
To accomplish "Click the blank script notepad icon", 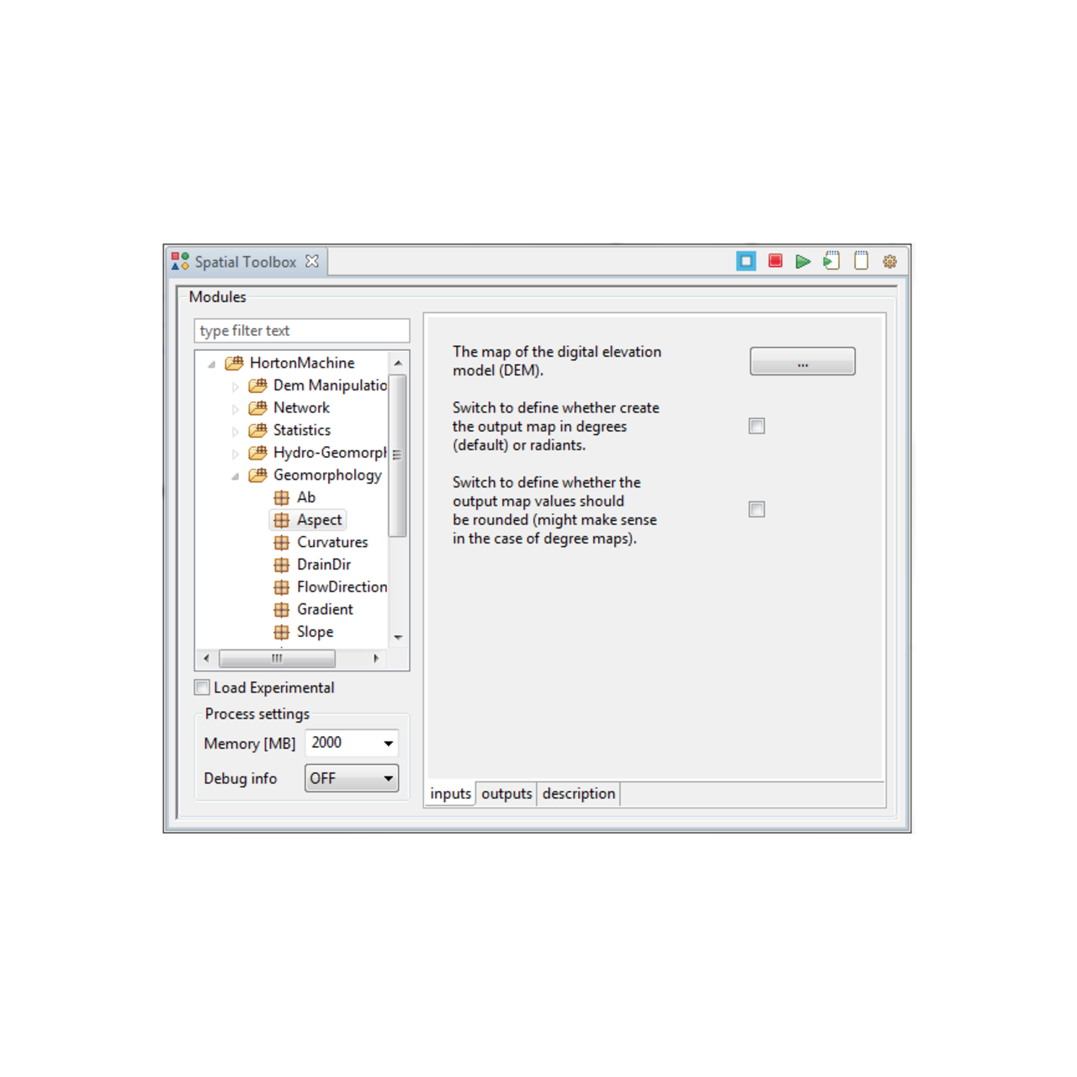I will pyautogui.click(x=860, y=262).
